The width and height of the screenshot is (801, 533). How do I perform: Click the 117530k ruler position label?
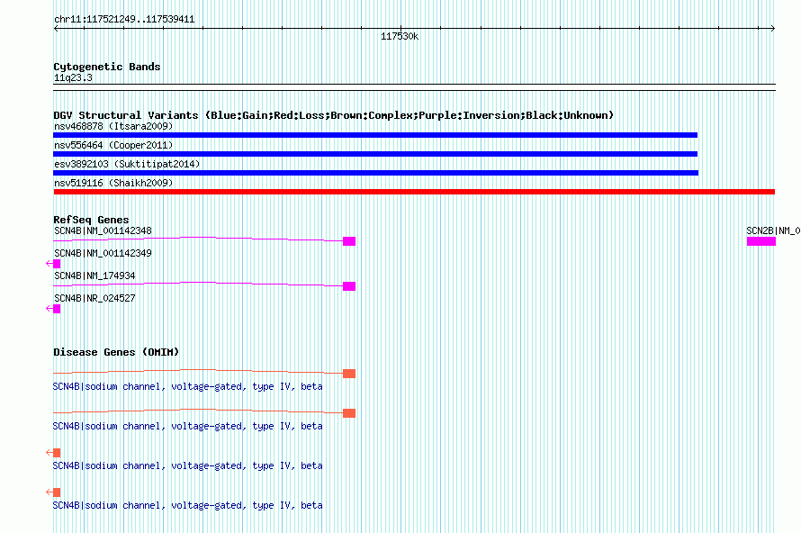[x=400, y=36]
